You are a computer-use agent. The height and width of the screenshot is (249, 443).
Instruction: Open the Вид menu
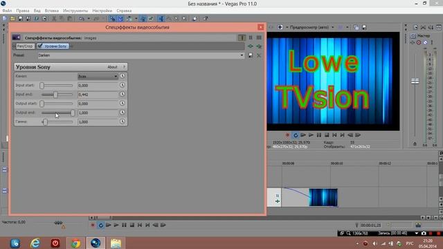(37, 11)
